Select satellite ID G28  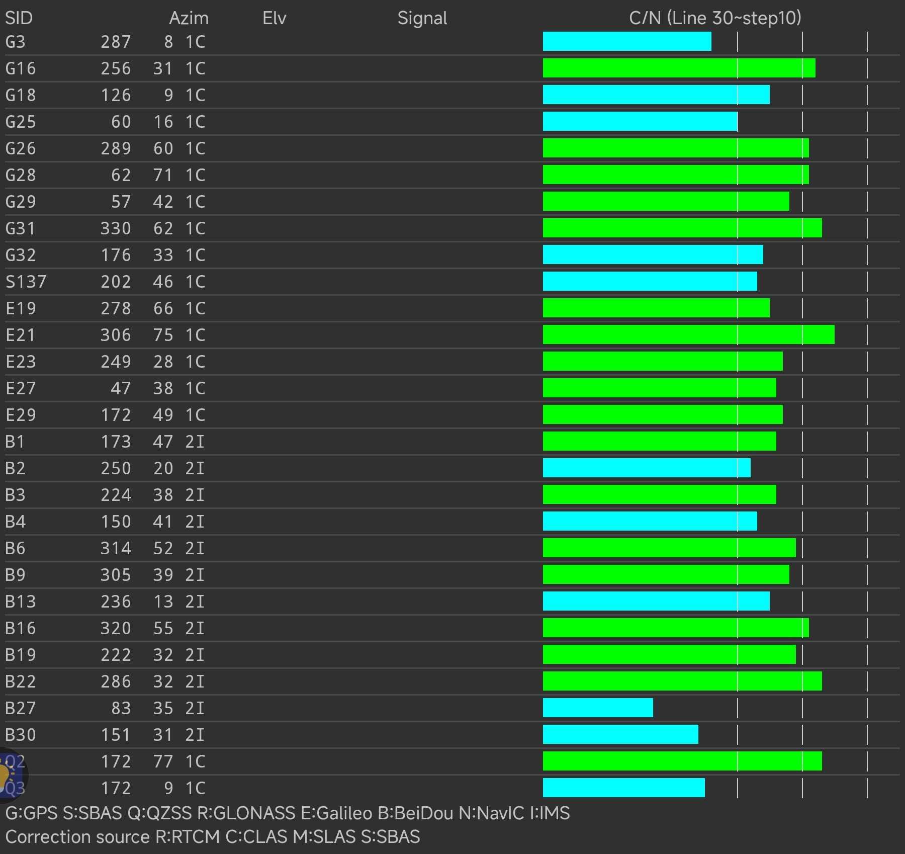click(x=21, y=175)
